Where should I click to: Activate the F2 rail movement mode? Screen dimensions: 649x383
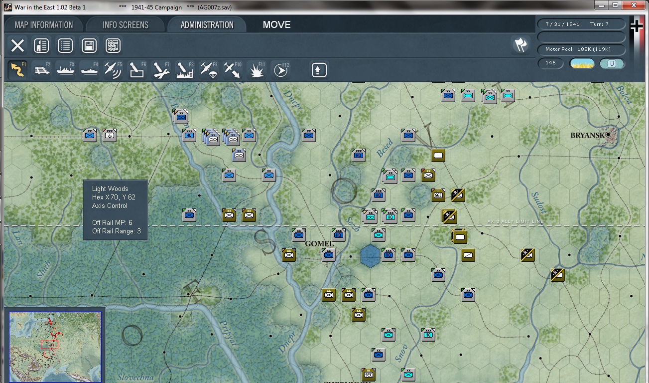[x=42, y=70]
